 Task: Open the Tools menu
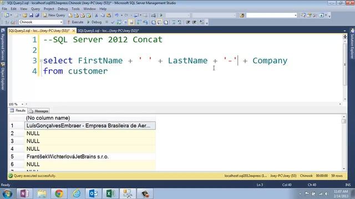coord(75,9)
